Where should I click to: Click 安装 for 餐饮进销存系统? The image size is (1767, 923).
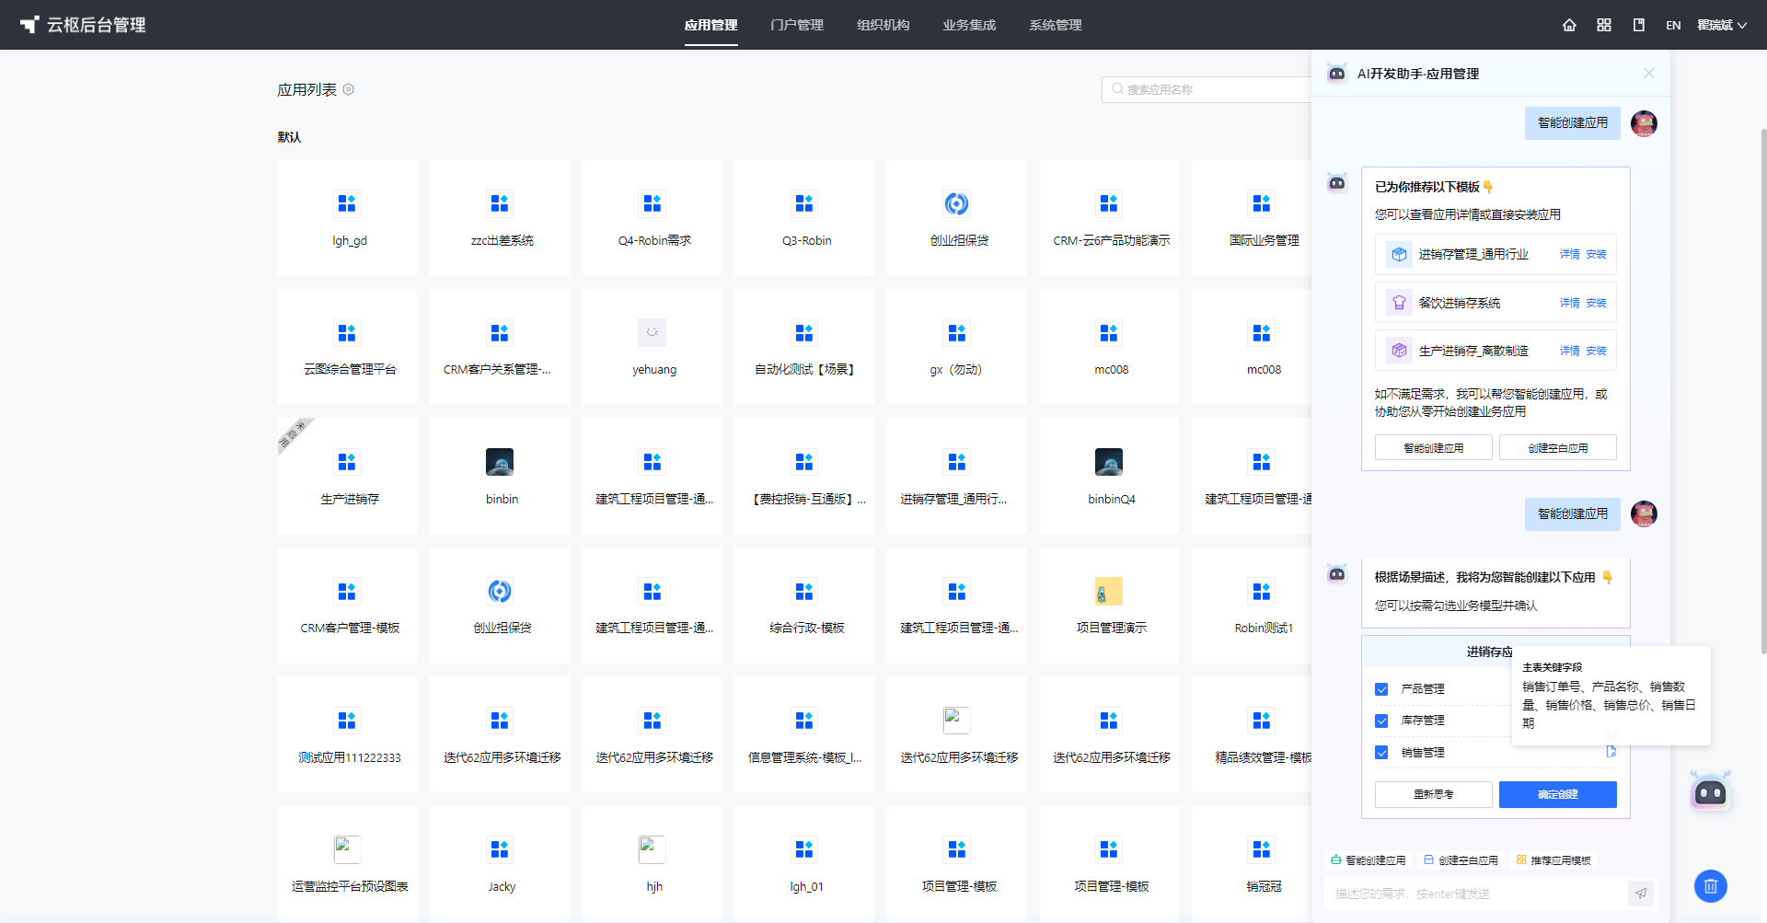tap(1597, 303)
